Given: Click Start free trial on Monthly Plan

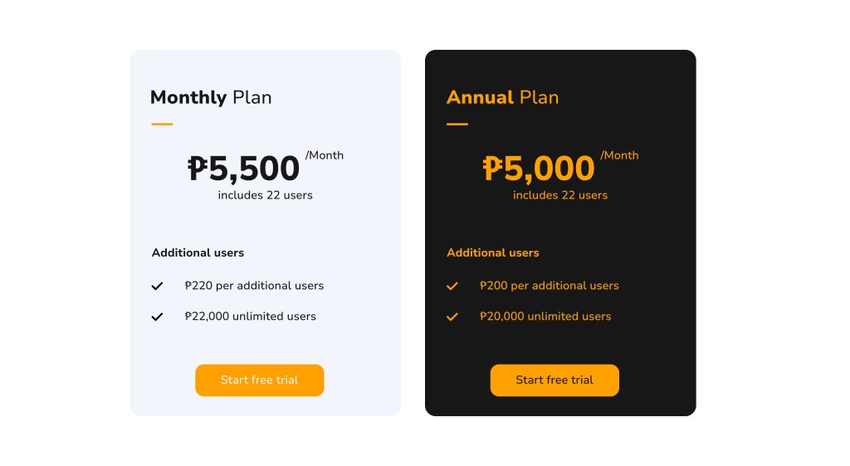Looking at the screenshot, I should [x=259, y=380].
